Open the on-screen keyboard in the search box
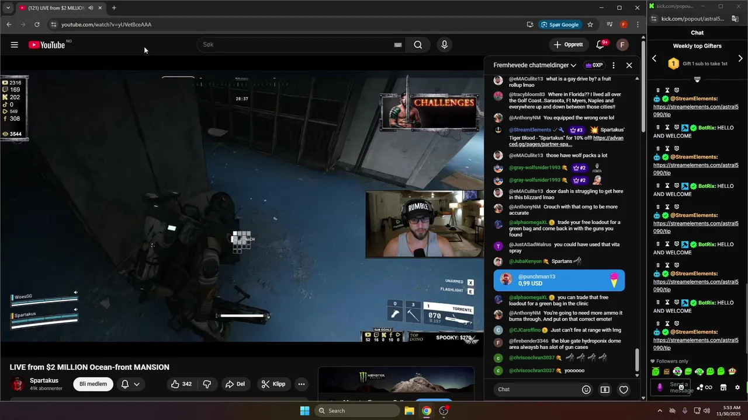This screenshot has width=748, height=420. click(x=398, y=45)
